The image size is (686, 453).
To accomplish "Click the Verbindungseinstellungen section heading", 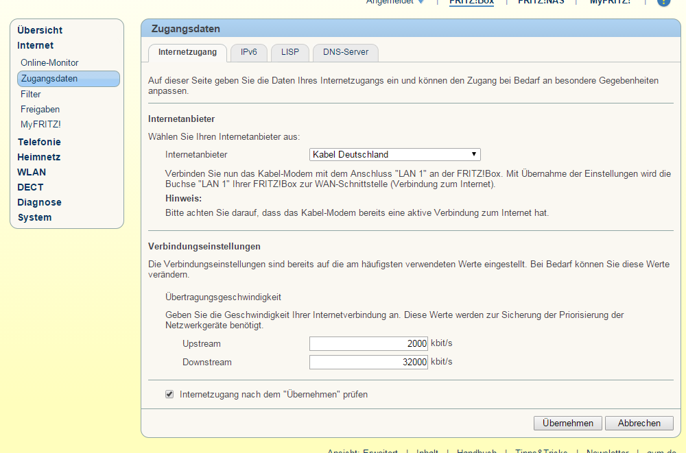I will pos(204,246).
